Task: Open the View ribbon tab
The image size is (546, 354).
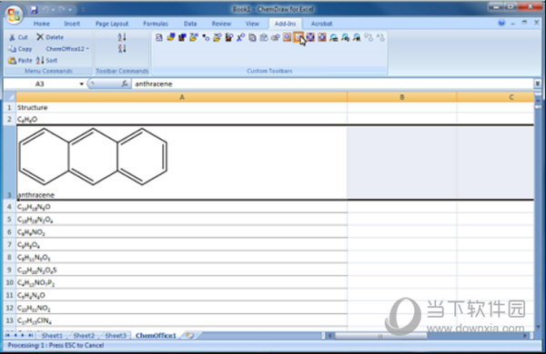Action: pyautogui.click(x=252, y=24)
